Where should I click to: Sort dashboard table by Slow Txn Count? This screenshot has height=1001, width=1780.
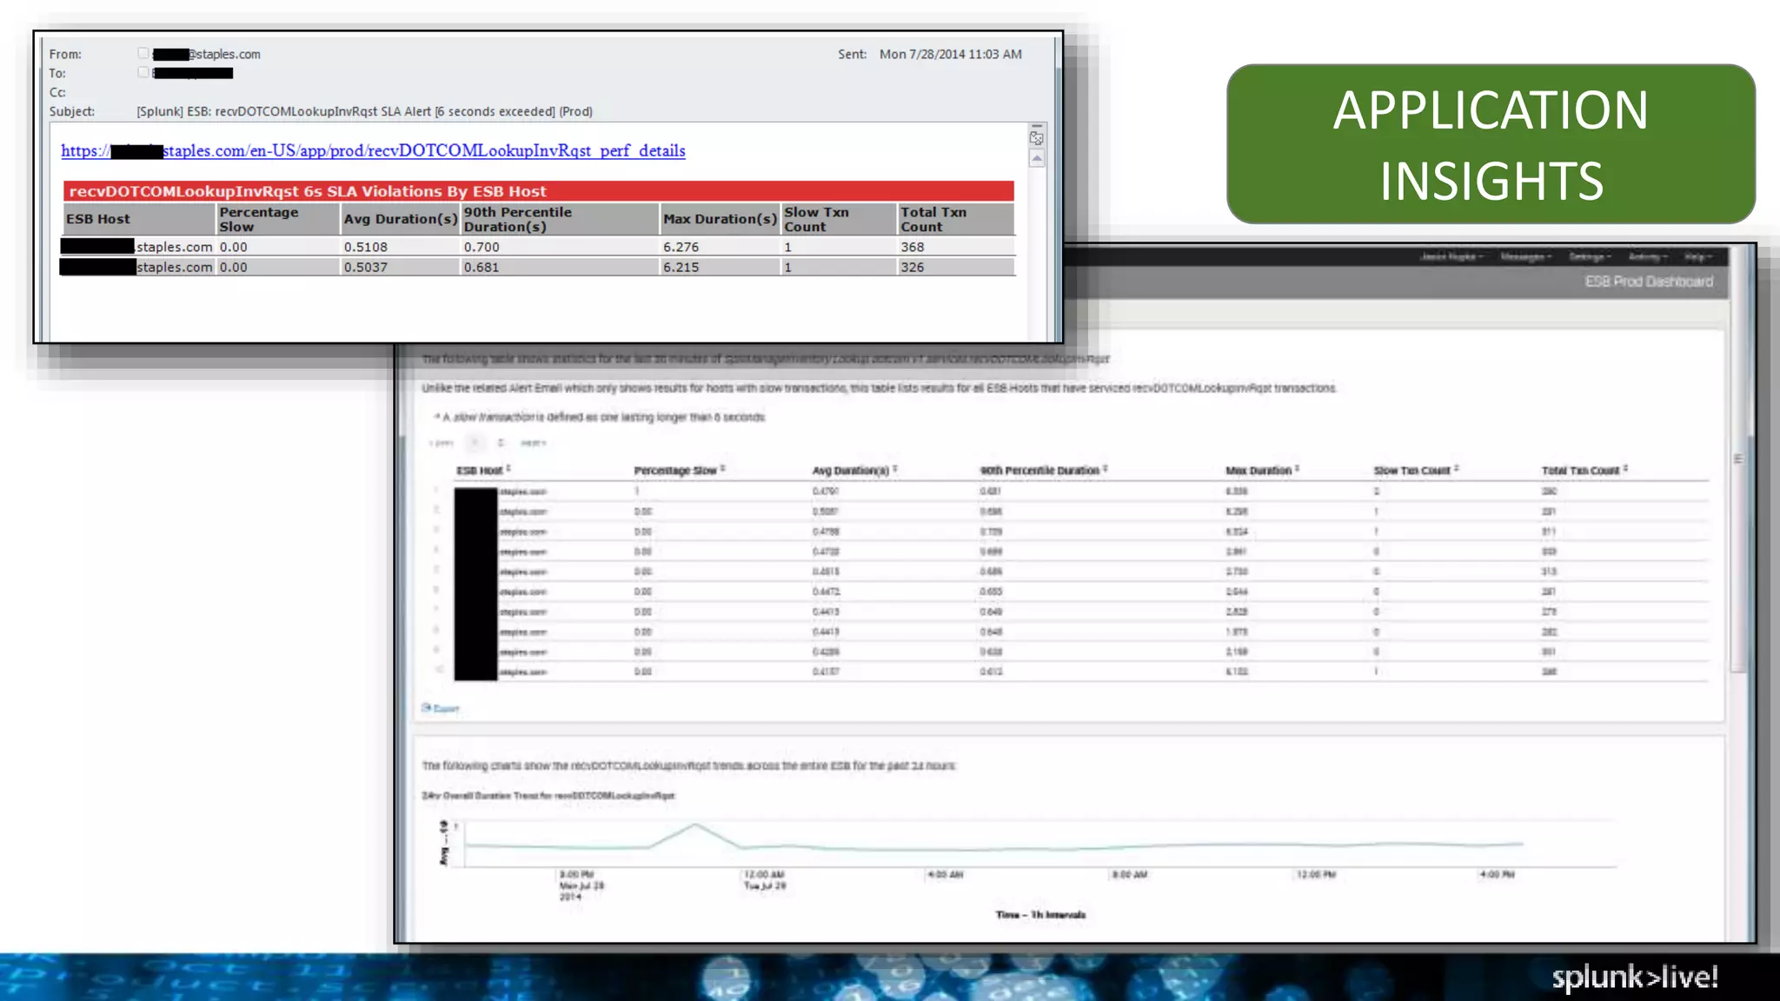pyautogui.click(x=1416, y=470)
